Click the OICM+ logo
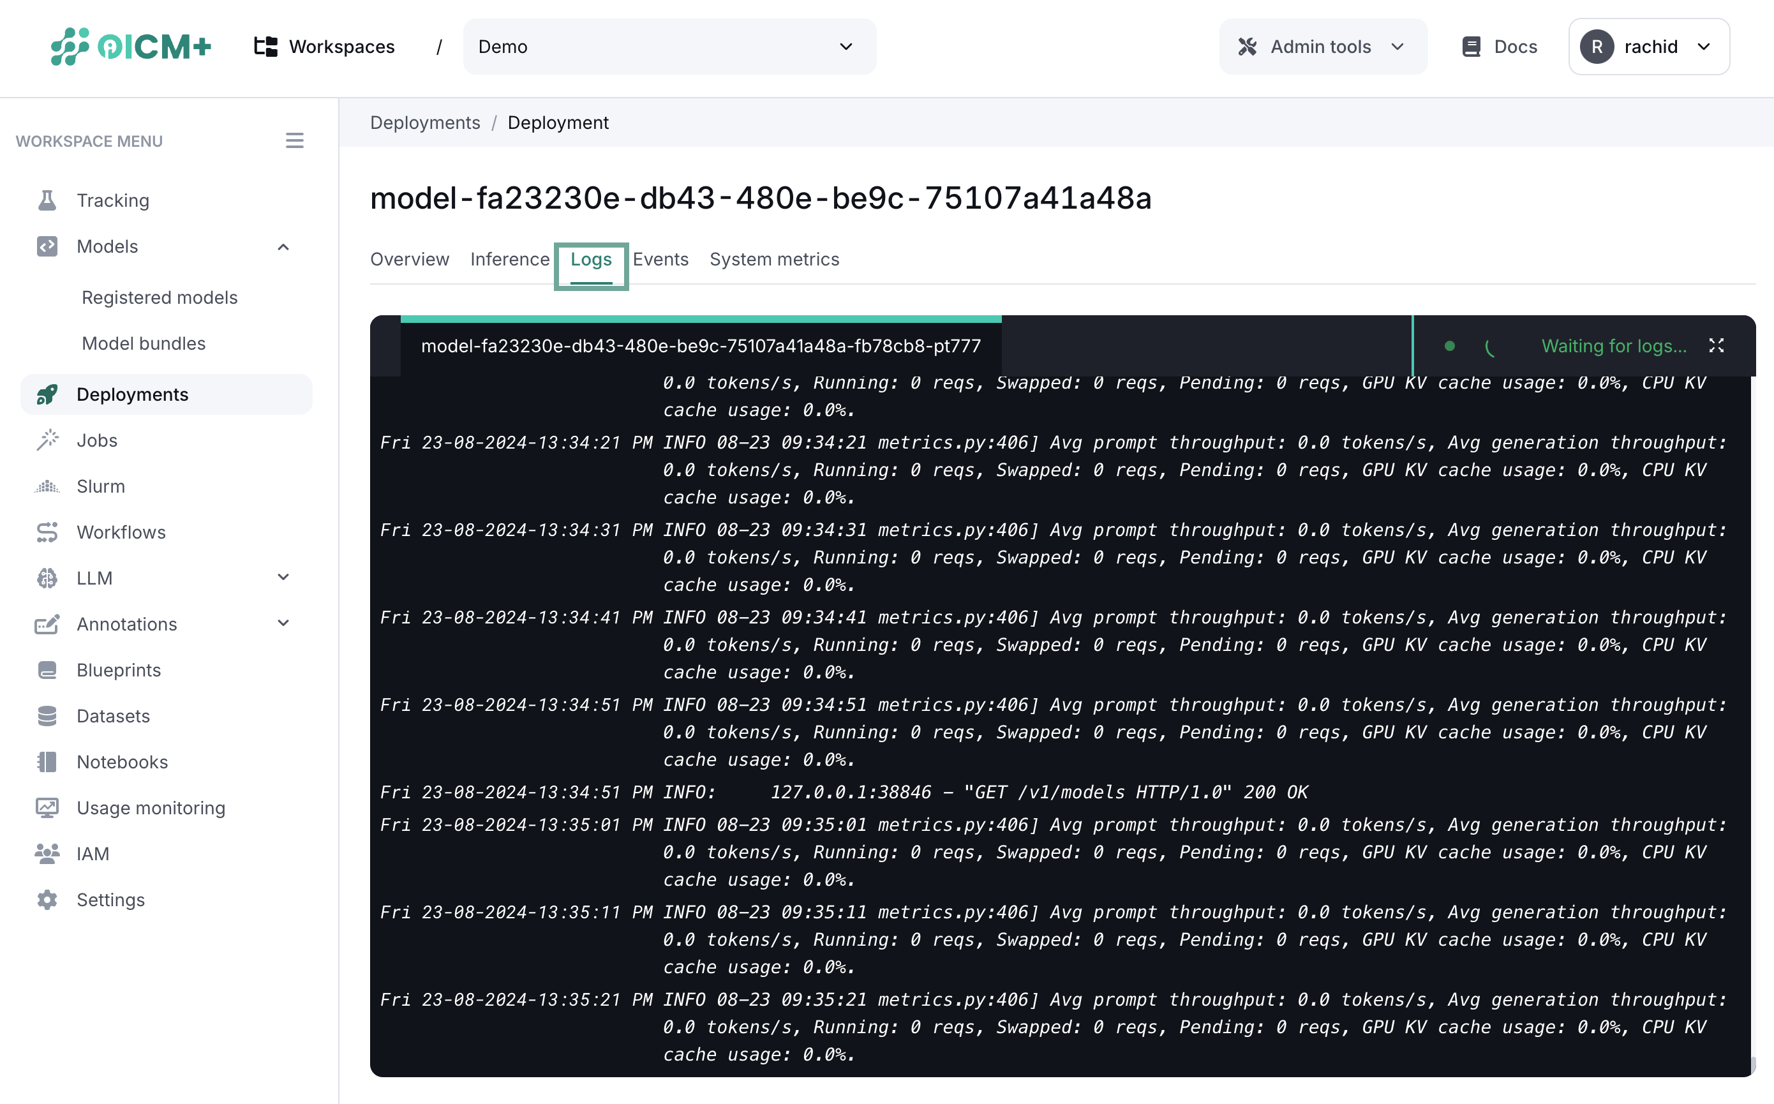 (130, 46)
